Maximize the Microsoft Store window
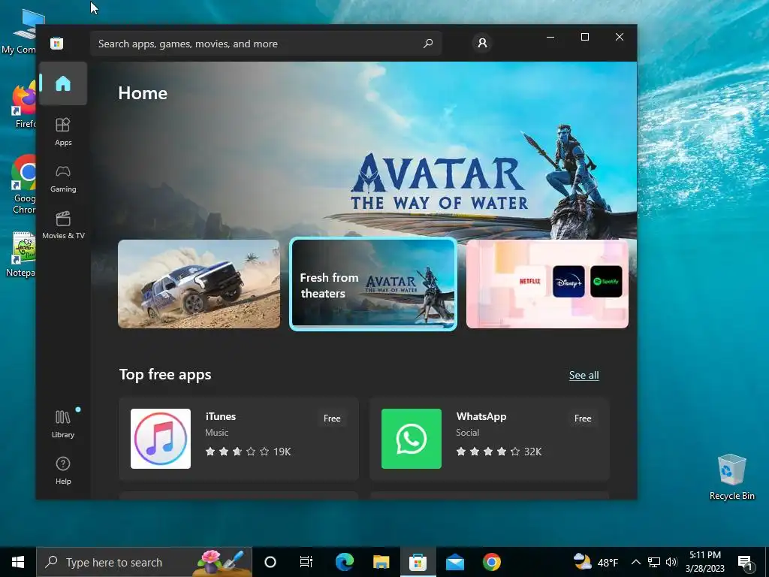Viewport: 769px width, 577px height. [584, 37]
